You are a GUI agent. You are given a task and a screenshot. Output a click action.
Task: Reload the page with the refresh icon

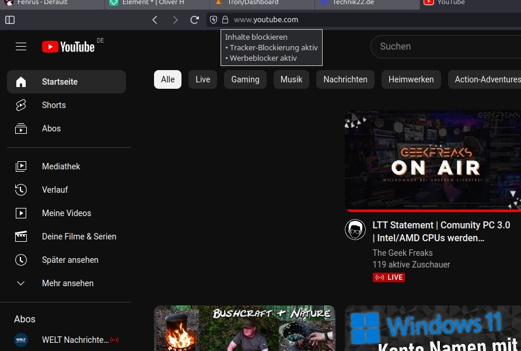pos(195,20)
